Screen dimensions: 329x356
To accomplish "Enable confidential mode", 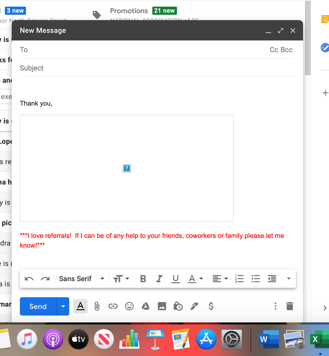I will click(178, 306).
